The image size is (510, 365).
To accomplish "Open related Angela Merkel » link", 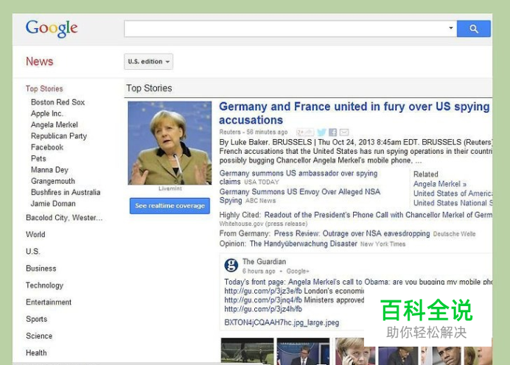I will coord(440,184).
